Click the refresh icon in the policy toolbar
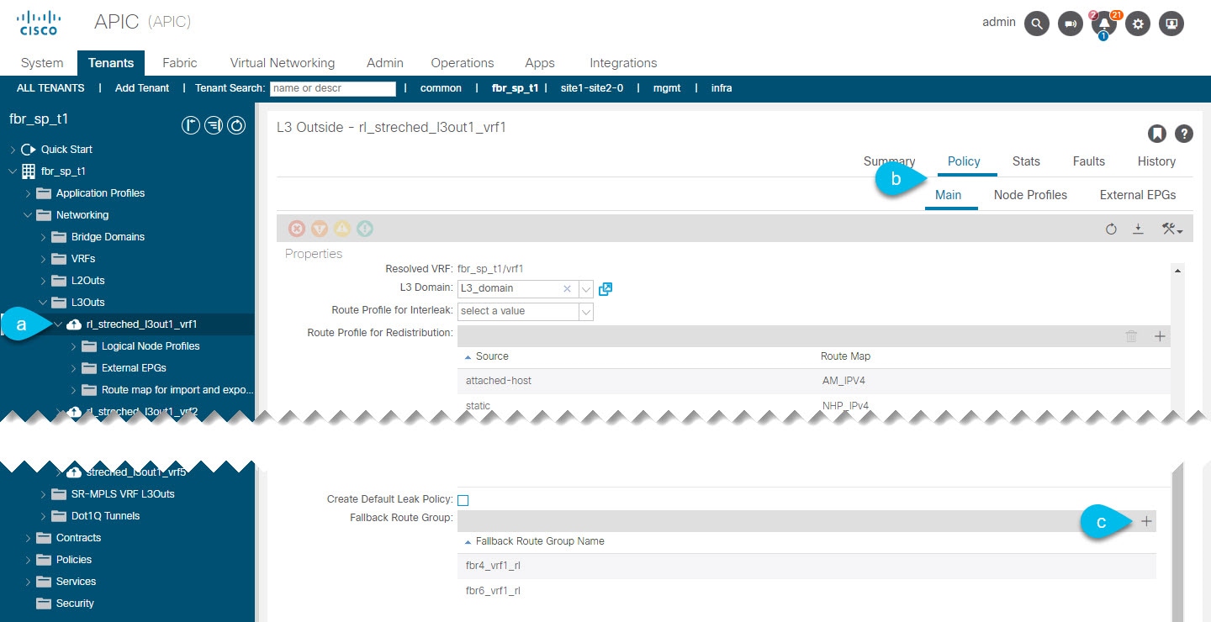This screenshot has width=1211, height=622. (x=1111, y=229)
